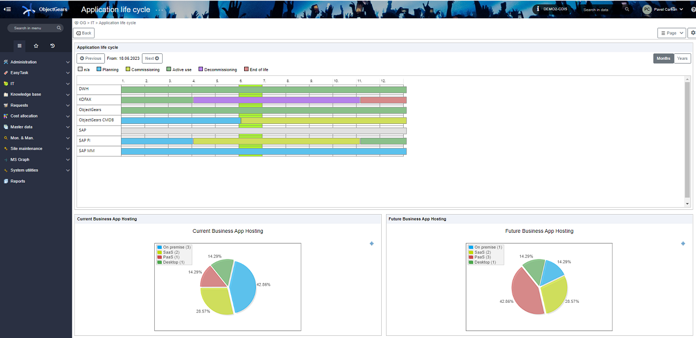
Task: Show favorites via the star icon
Action: tap(36, 46)
